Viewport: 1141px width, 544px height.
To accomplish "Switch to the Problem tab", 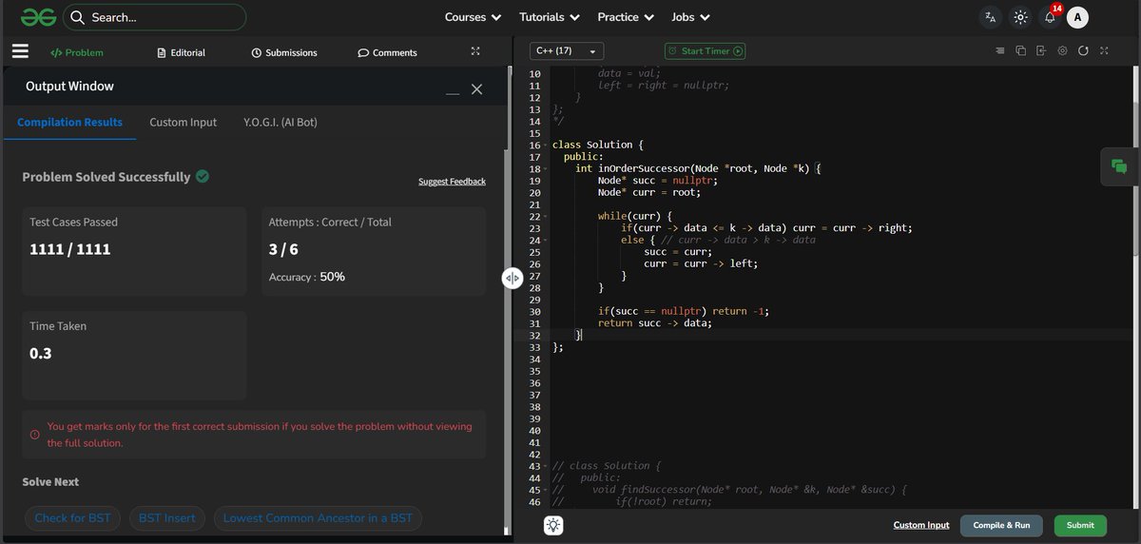I will (76, 52).
